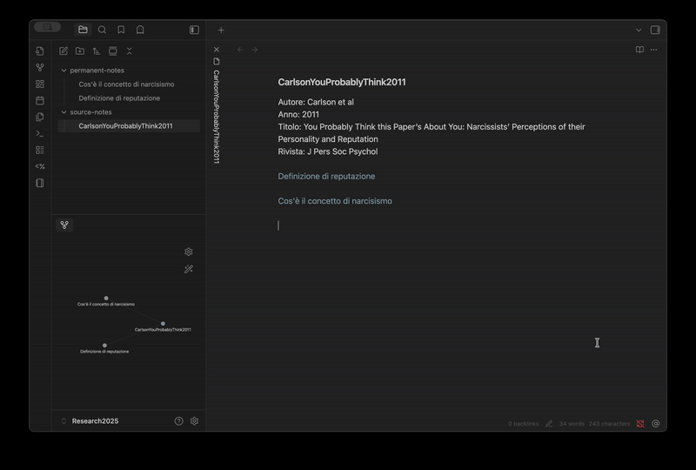Collapse the source-notes folder
Viewport: 696px width, 470px height.
coord(64,112)
